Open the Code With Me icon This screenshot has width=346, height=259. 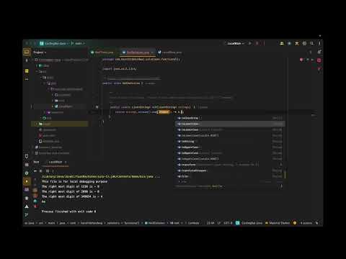coord(282,43)
